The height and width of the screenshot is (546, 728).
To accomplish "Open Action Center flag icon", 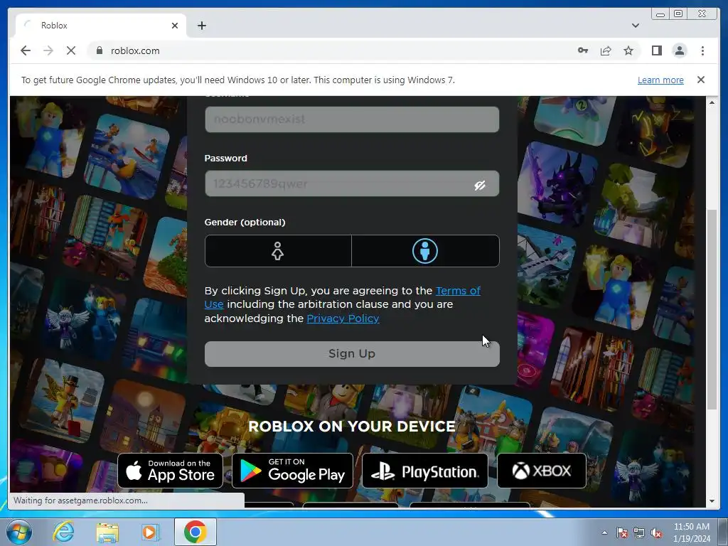I will [x=621, y=533].
